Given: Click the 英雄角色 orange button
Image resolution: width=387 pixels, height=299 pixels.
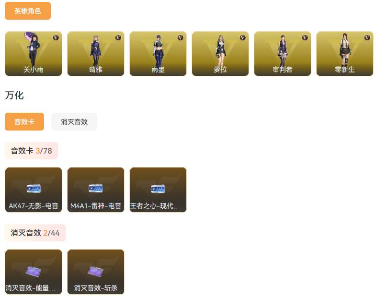Looking at the screenshot, I should 28,11.
